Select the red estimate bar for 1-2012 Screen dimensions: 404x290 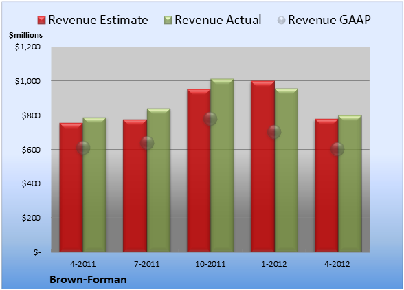(262, 166)
